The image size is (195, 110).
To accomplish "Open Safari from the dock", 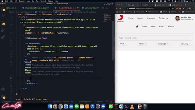I will (x=66, y=107).
